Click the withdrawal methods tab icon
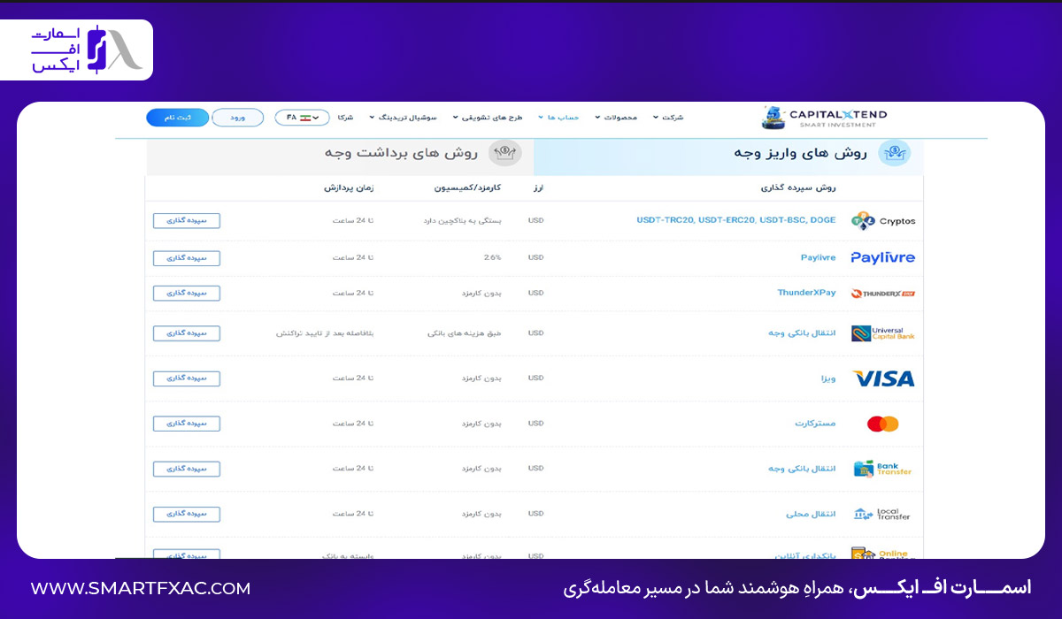Image resolution: width=1062 pixels, height=619 pixels. [x=505, y=153]
